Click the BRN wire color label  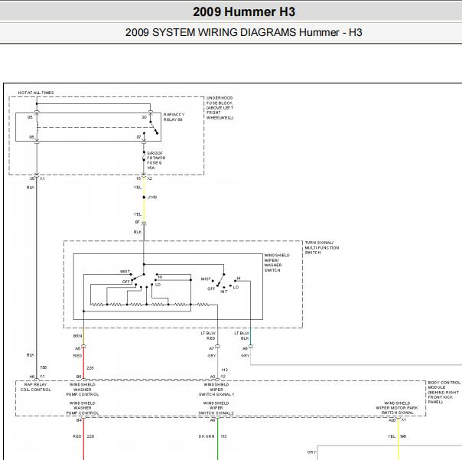pos(78,336)
